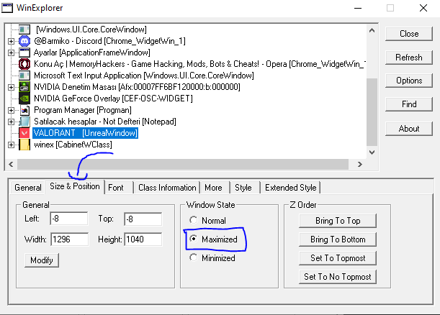
Task: Click the Refresh button
Action: click(x=409, y=58)
